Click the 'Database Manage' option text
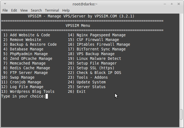184x128 pixels. tap(27, 49)
